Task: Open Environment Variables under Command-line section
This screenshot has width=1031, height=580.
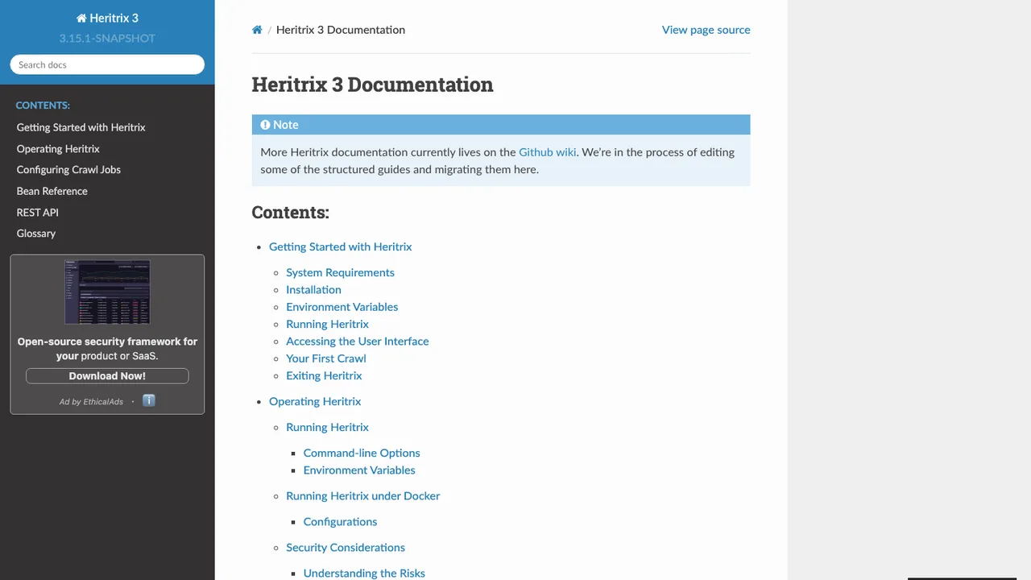Action: 359,470
